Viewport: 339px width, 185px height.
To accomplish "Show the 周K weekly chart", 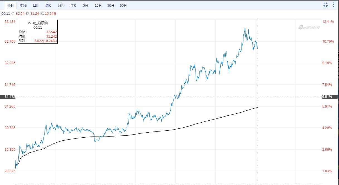I will [48, 6].
